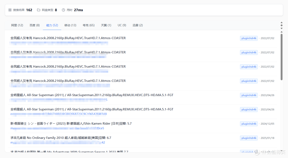
Task: Click second All-Star Superman (2011) result title
Action: pyautogui.click(x=92, y=109)
